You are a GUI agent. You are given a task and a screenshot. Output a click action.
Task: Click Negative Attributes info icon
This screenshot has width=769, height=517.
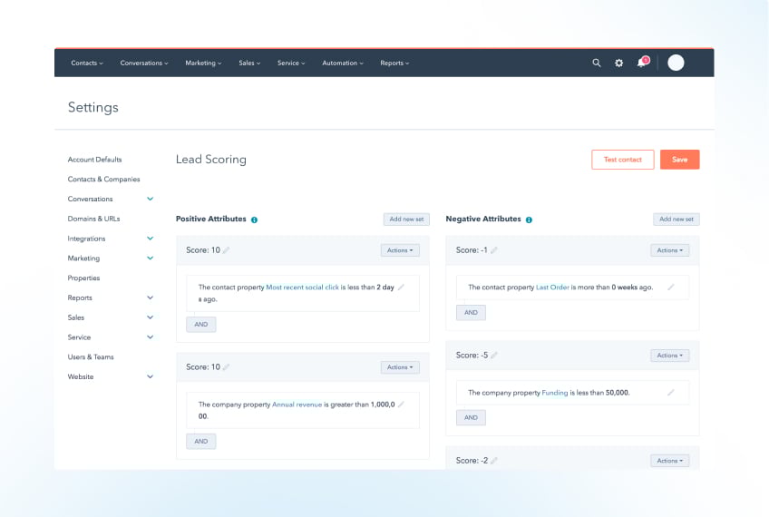point(529,219)
